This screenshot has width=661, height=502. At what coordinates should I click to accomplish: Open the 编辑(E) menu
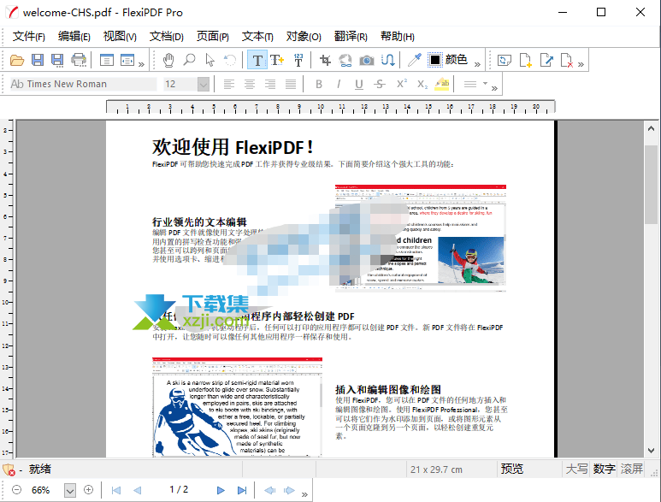(74, 36)
